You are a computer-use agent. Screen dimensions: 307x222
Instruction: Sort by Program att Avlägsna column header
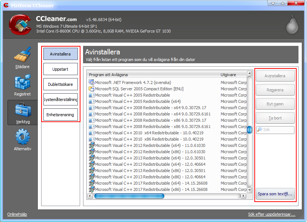click(153, 75)
